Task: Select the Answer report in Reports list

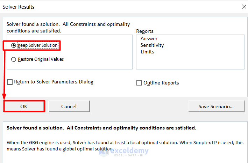Action: (x=149, y=38)
